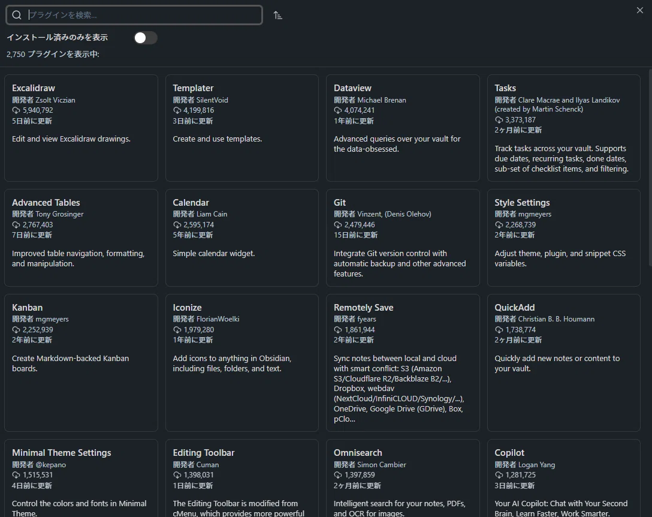Click the plugin list vertical scrollbar
This screenshot has width=652, height=517.
coord(650,168)
